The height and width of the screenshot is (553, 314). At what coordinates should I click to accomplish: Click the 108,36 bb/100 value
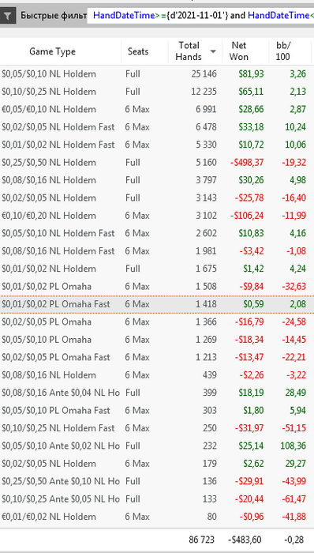(x=293, y=446)
